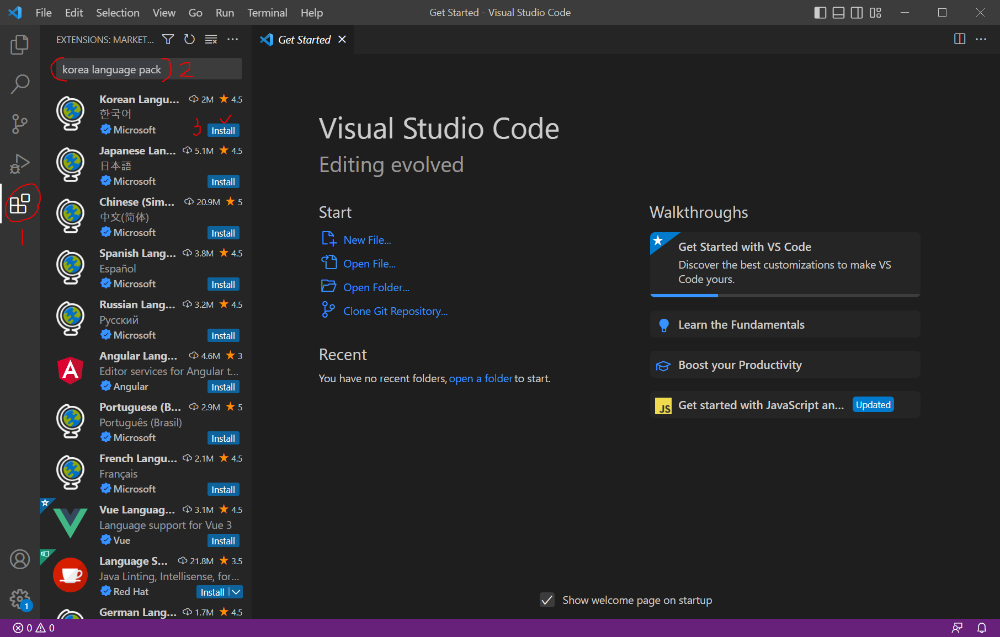
Task: Click the Vue Language Features logo
Action: pyautogui.click(x=71, y=523)
